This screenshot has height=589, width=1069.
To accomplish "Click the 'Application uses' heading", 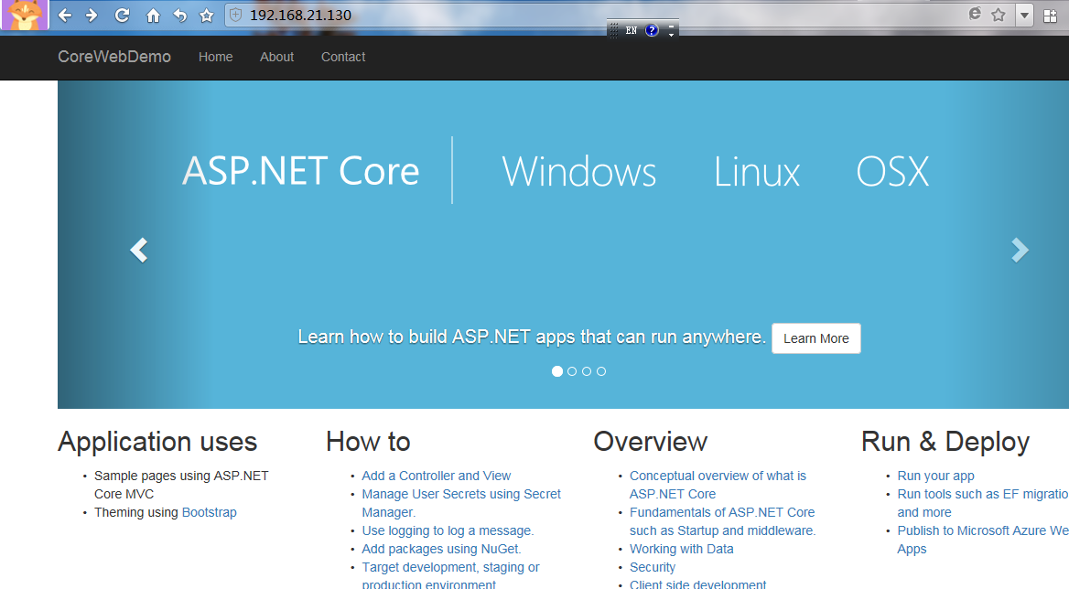I will click(157, 442).
